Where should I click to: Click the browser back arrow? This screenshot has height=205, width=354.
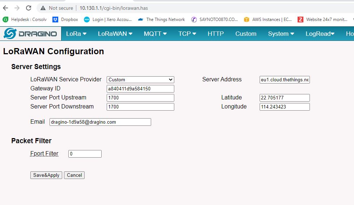6,8
